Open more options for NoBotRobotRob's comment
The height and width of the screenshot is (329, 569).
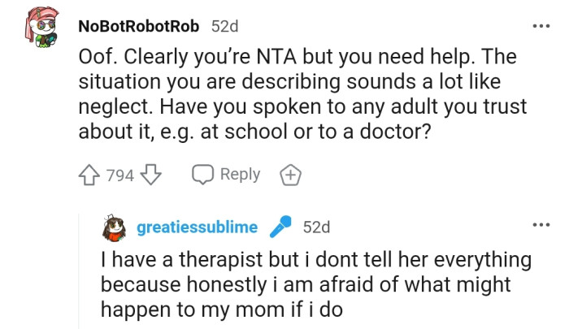coord(541,25)
